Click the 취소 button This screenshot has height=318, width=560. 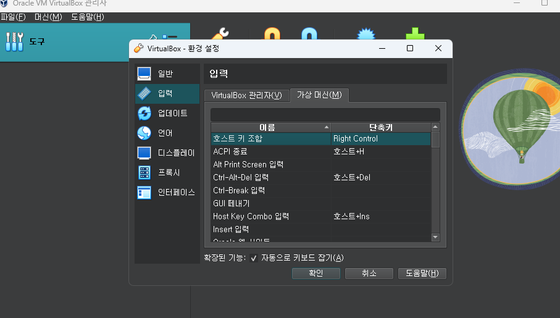[x=369, y=274]
